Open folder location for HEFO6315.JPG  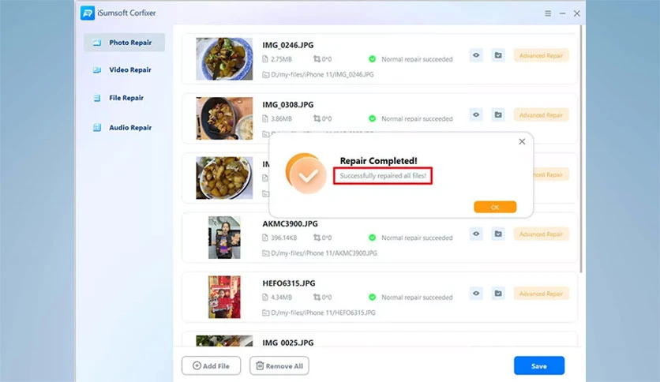pos(498,294)
